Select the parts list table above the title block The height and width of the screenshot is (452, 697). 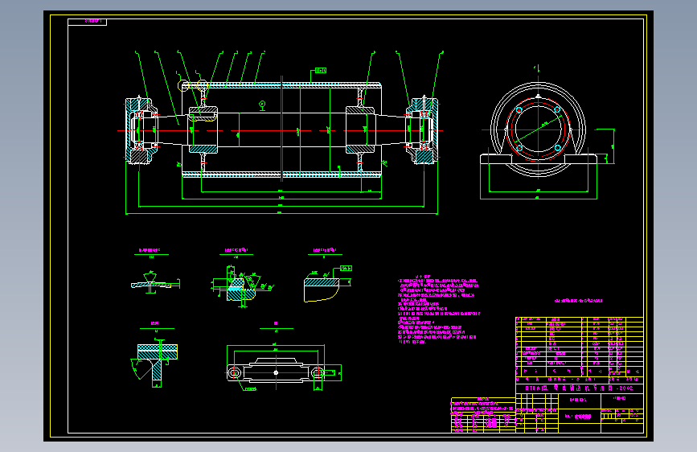coord(579,346)
